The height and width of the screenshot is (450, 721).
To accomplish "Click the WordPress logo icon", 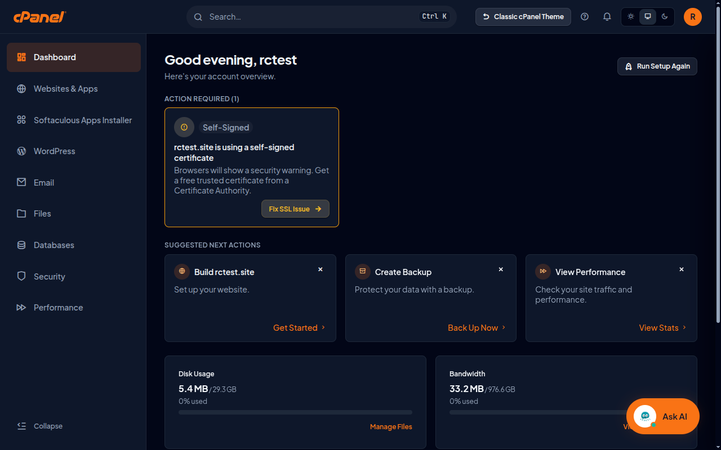I will pyautogui.click(x=21, y=151).
